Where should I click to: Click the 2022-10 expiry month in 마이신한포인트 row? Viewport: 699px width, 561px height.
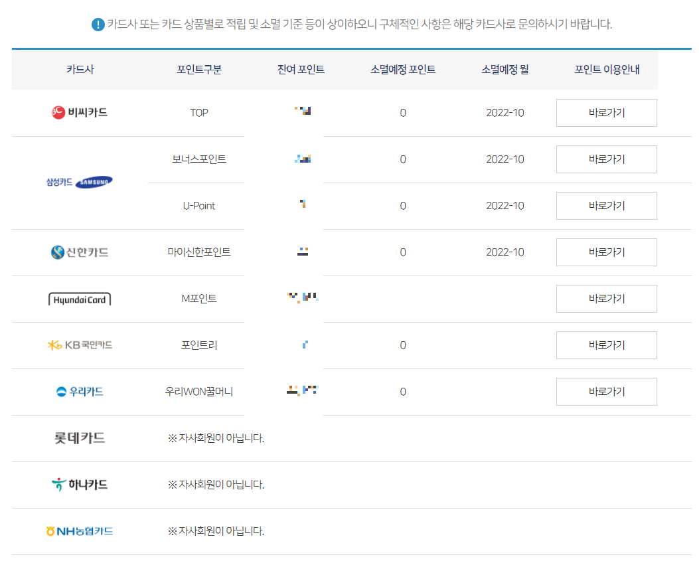[505, 252]
